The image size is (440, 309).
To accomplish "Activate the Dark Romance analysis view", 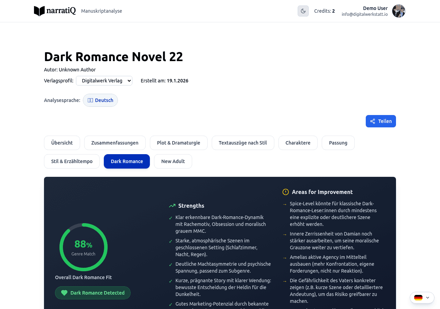I will coord(126,161).
